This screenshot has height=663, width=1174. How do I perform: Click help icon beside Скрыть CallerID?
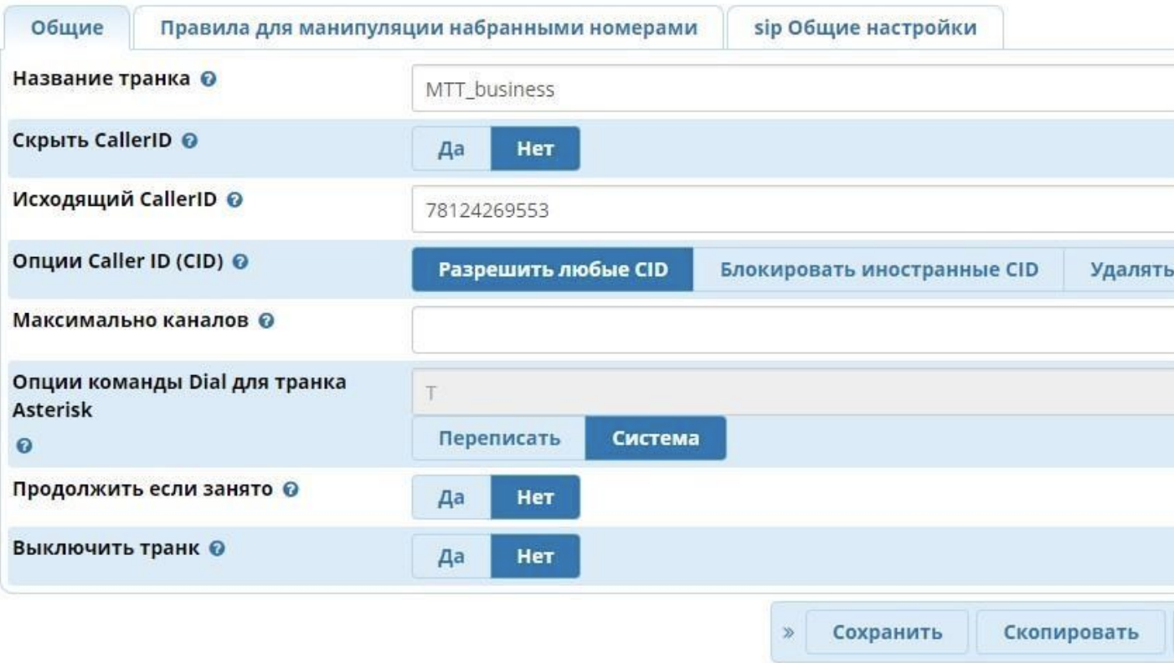189,141
